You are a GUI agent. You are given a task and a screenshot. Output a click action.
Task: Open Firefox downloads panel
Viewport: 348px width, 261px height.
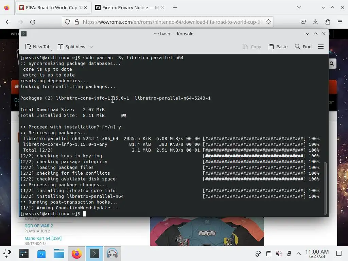click(315, 22)
